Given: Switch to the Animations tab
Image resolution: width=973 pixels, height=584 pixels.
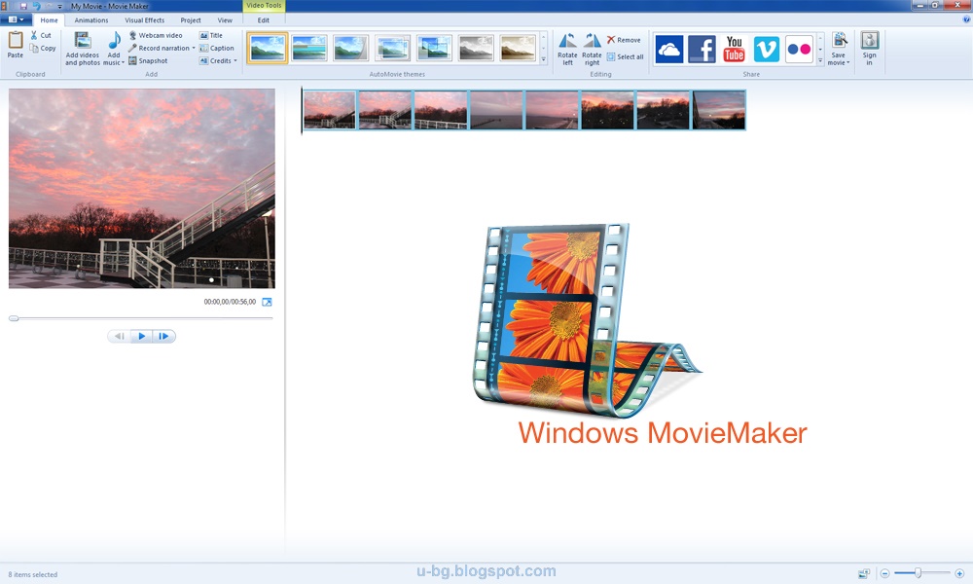Looking at the screenshot, I should [x=91, y=19].
